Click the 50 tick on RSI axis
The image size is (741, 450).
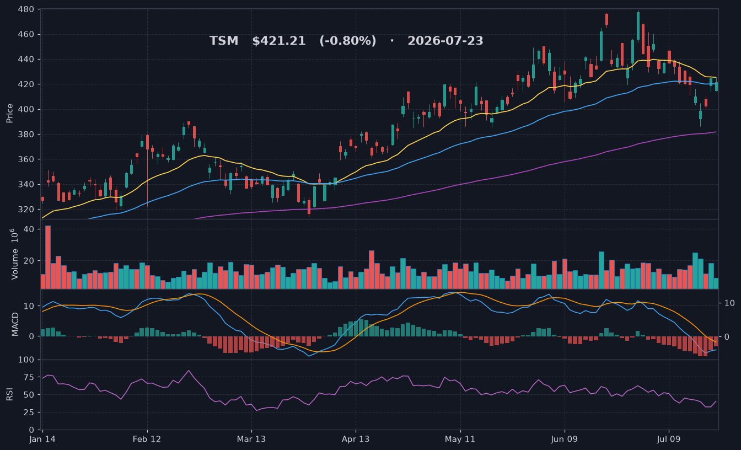point(29,395)
